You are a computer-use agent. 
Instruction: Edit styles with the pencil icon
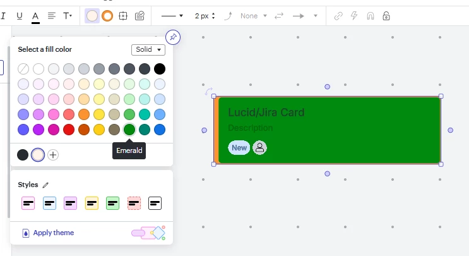coord(45,185)
